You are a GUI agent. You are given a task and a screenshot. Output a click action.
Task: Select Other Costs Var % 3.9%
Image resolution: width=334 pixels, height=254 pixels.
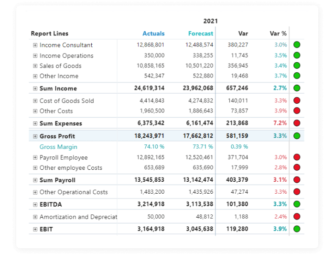(x=280, y=111)
